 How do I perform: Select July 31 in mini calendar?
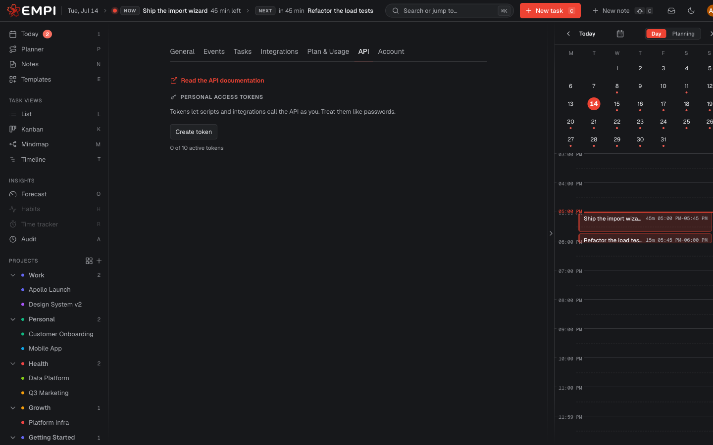(x=663, y=139)
